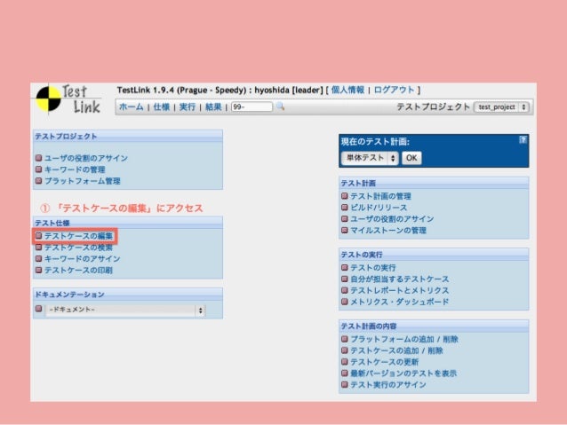This screenshot has height=425, width=567.
Task: Click bullet icon beside テストケースの検索
Action: click(39, 248)
